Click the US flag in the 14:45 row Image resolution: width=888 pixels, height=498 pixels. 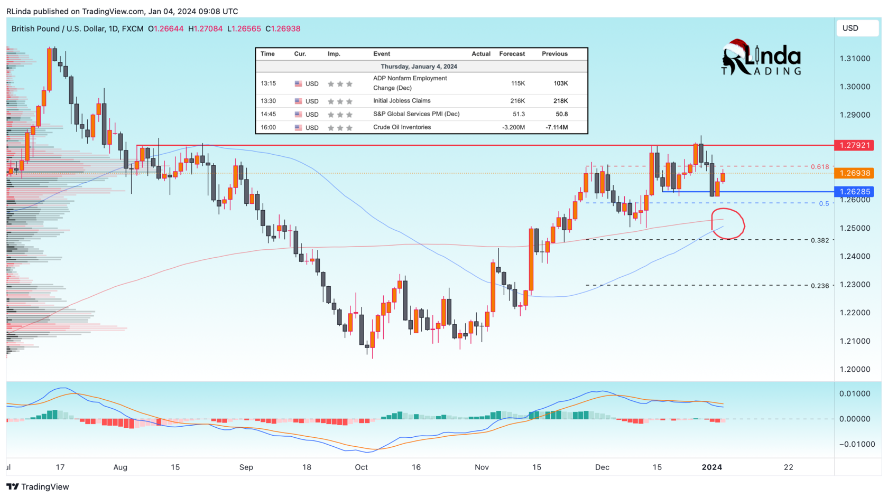click(x=299, y=114)
